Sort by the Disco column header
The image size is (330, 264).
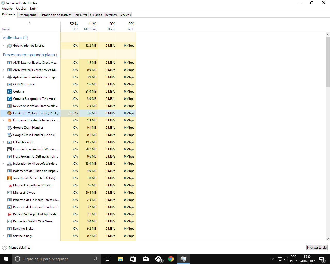tap(108, 26)
